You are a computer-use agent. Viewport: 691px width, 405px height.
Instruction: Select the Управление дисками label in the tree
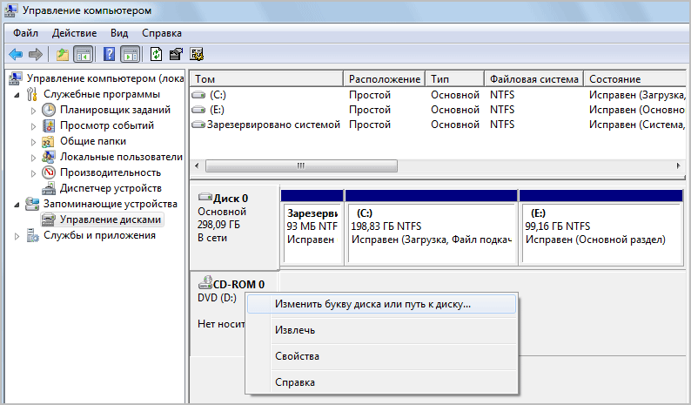coord(111,219)
